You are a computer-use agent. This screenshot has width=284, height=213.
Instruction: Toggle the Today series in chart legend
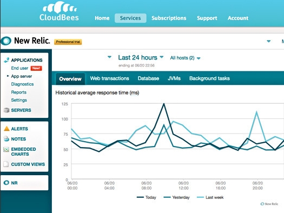click(x=147, y=197)
